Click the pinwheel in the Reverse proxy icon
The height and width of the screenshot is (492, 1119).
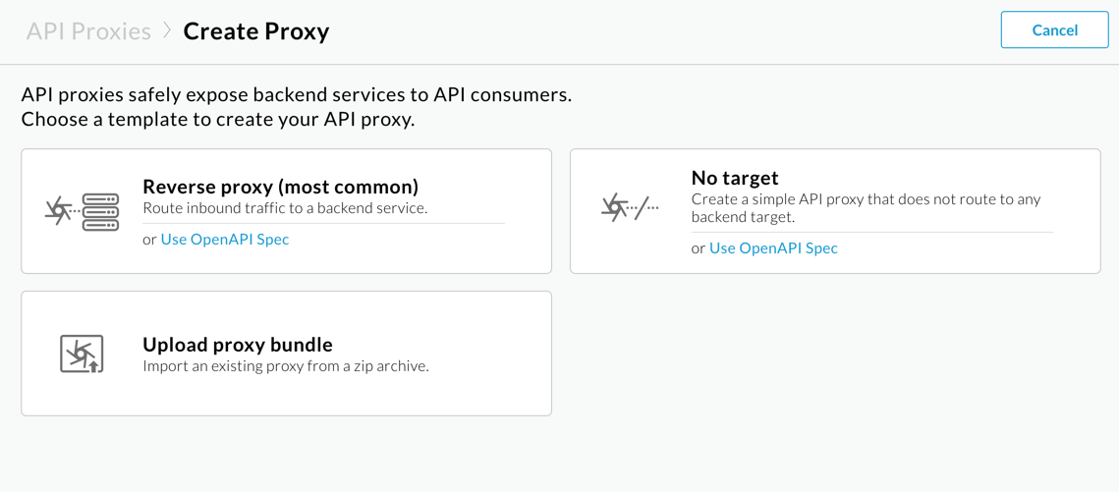tap(58, 210)
